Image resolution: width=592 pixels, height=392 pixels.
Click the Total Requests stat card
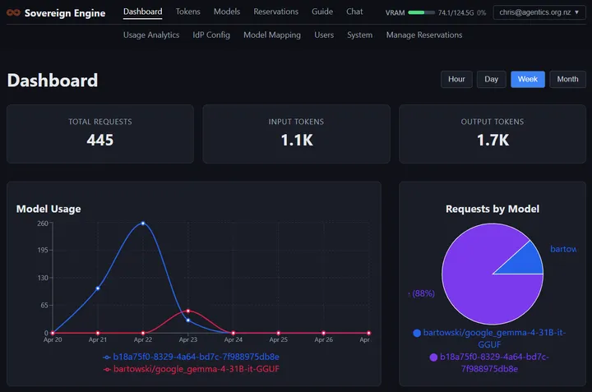tap(100, 134)
